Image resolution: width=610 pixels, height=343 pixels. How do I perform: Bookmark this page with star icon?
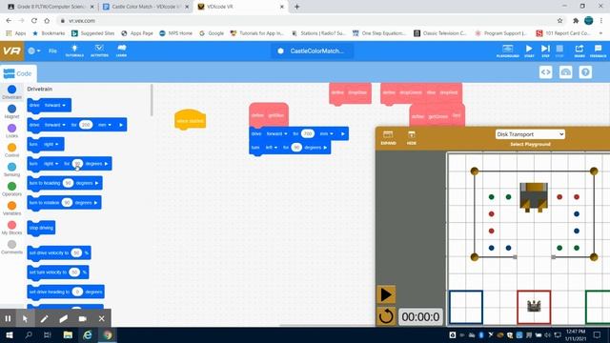point(559,21)
